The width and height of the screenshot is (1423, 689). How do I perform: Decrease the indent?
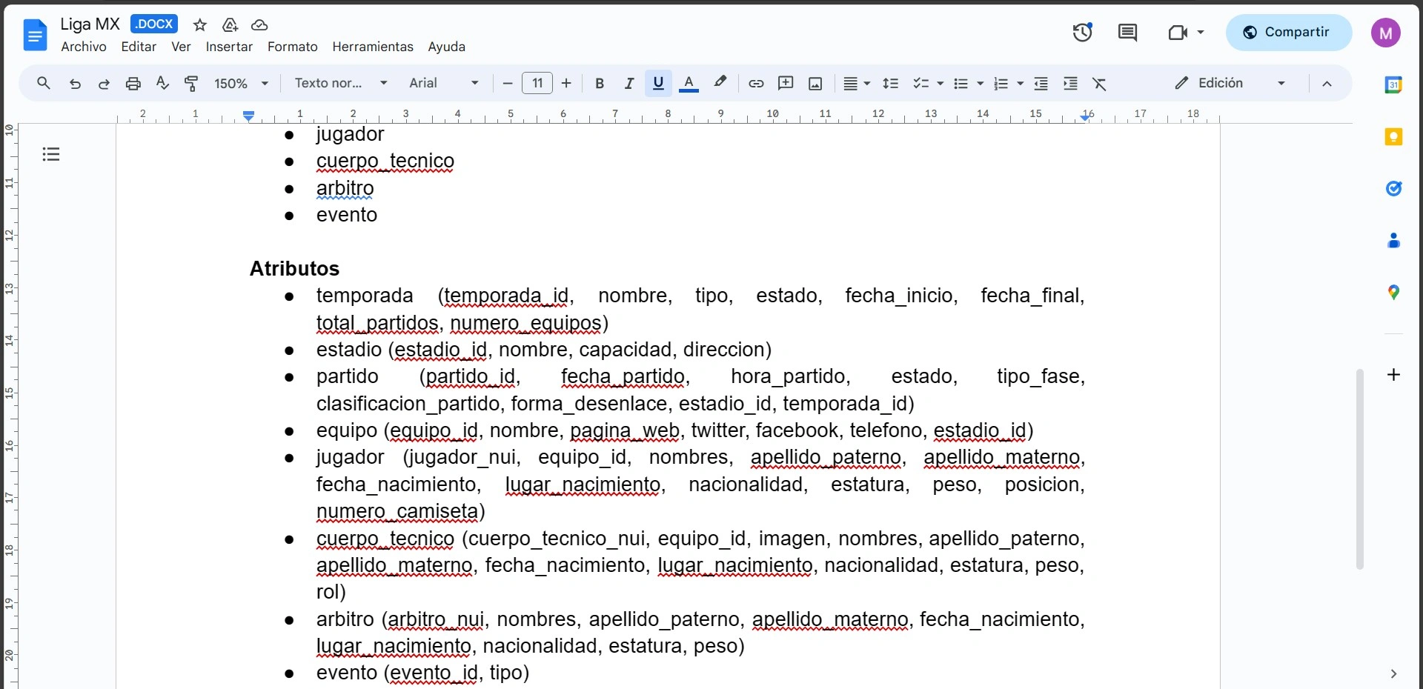(1041, 83)
